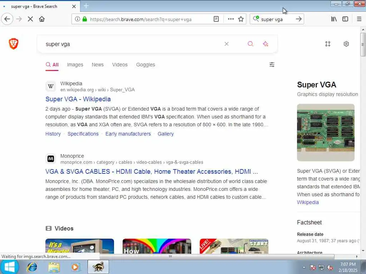The height and width of the screenshot is (274, 366).
Task: Open the History sublink
Action: point(53,134)
